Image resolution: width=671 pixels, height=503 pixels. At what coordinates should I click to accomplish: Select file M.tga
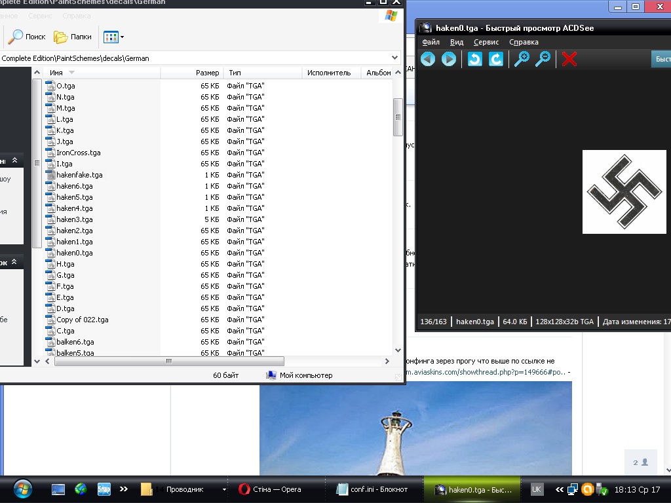click(x=66, y=108)
